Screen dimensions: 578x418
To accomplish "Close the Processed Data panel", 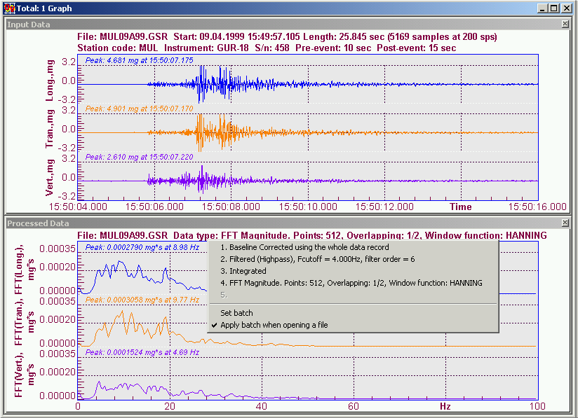I will coord(565,223).
